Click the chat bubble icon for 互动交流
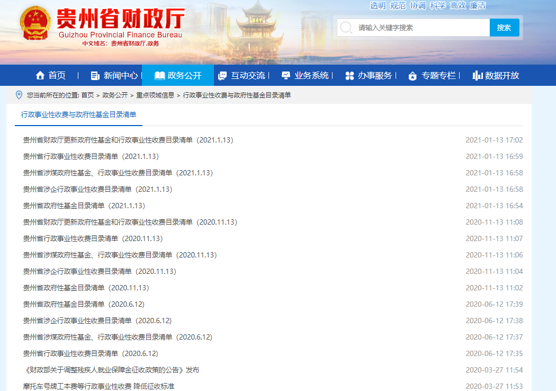This screenshot has height=391, width=556. point(222,76)
